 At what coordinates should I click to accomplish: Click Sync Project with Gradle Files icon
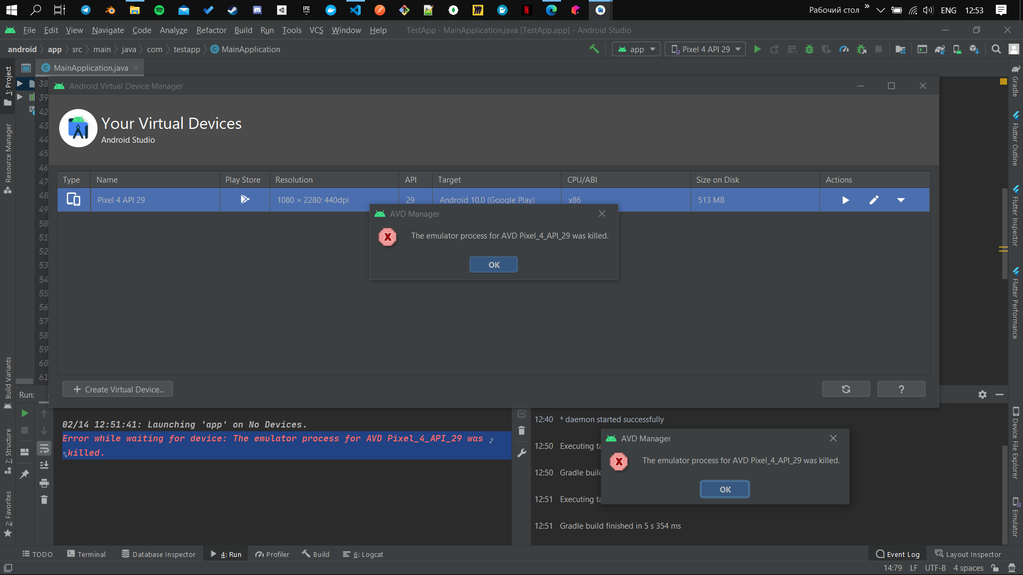[940, 49]
